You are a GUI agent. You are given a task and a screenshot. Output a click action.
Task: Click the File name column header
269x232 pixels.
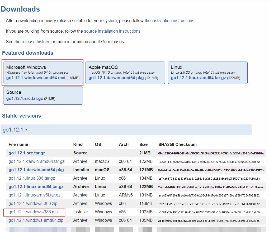coord(18,144)
